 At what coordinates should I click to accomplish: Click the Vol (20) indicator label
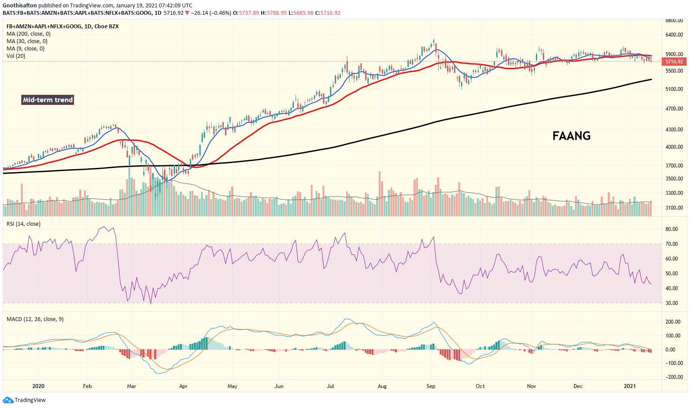16,56
